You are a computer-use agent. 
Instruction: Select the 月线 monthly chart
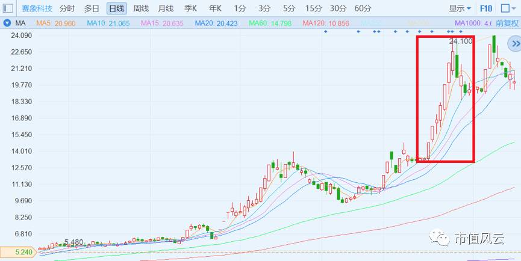coord(166,8)
